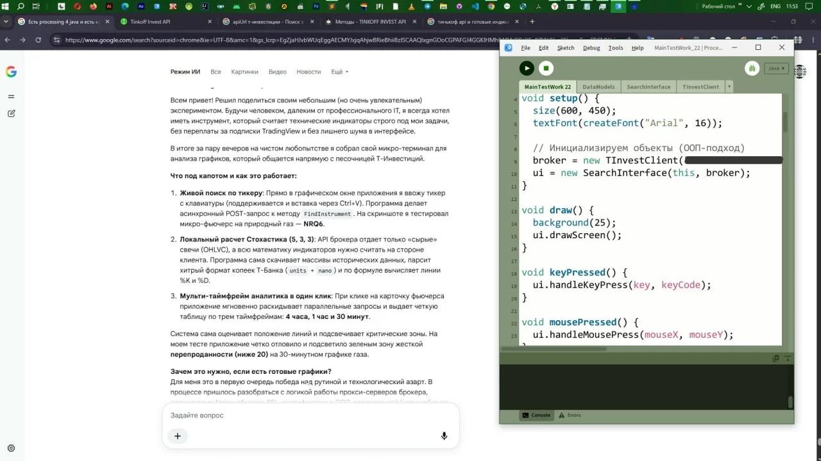Open the Windows Start menu
The height and width of the screenshot is (461, 821).
click(x=6, y=6)
